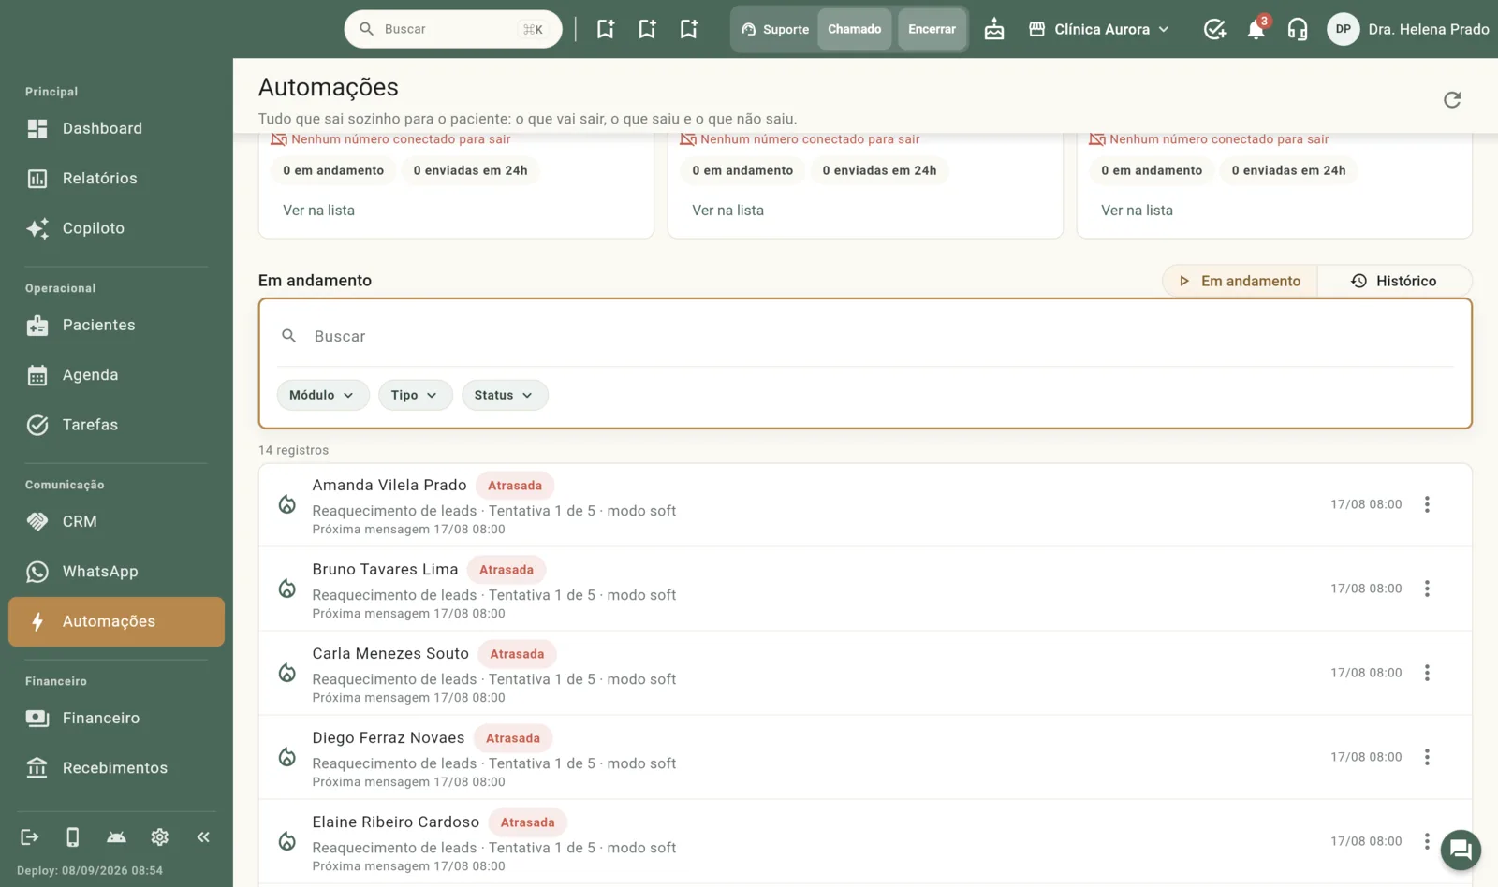Open options menu for Amanda Vilela Prado
This screenshot has height=887, width=1498.
point(1427,504)
